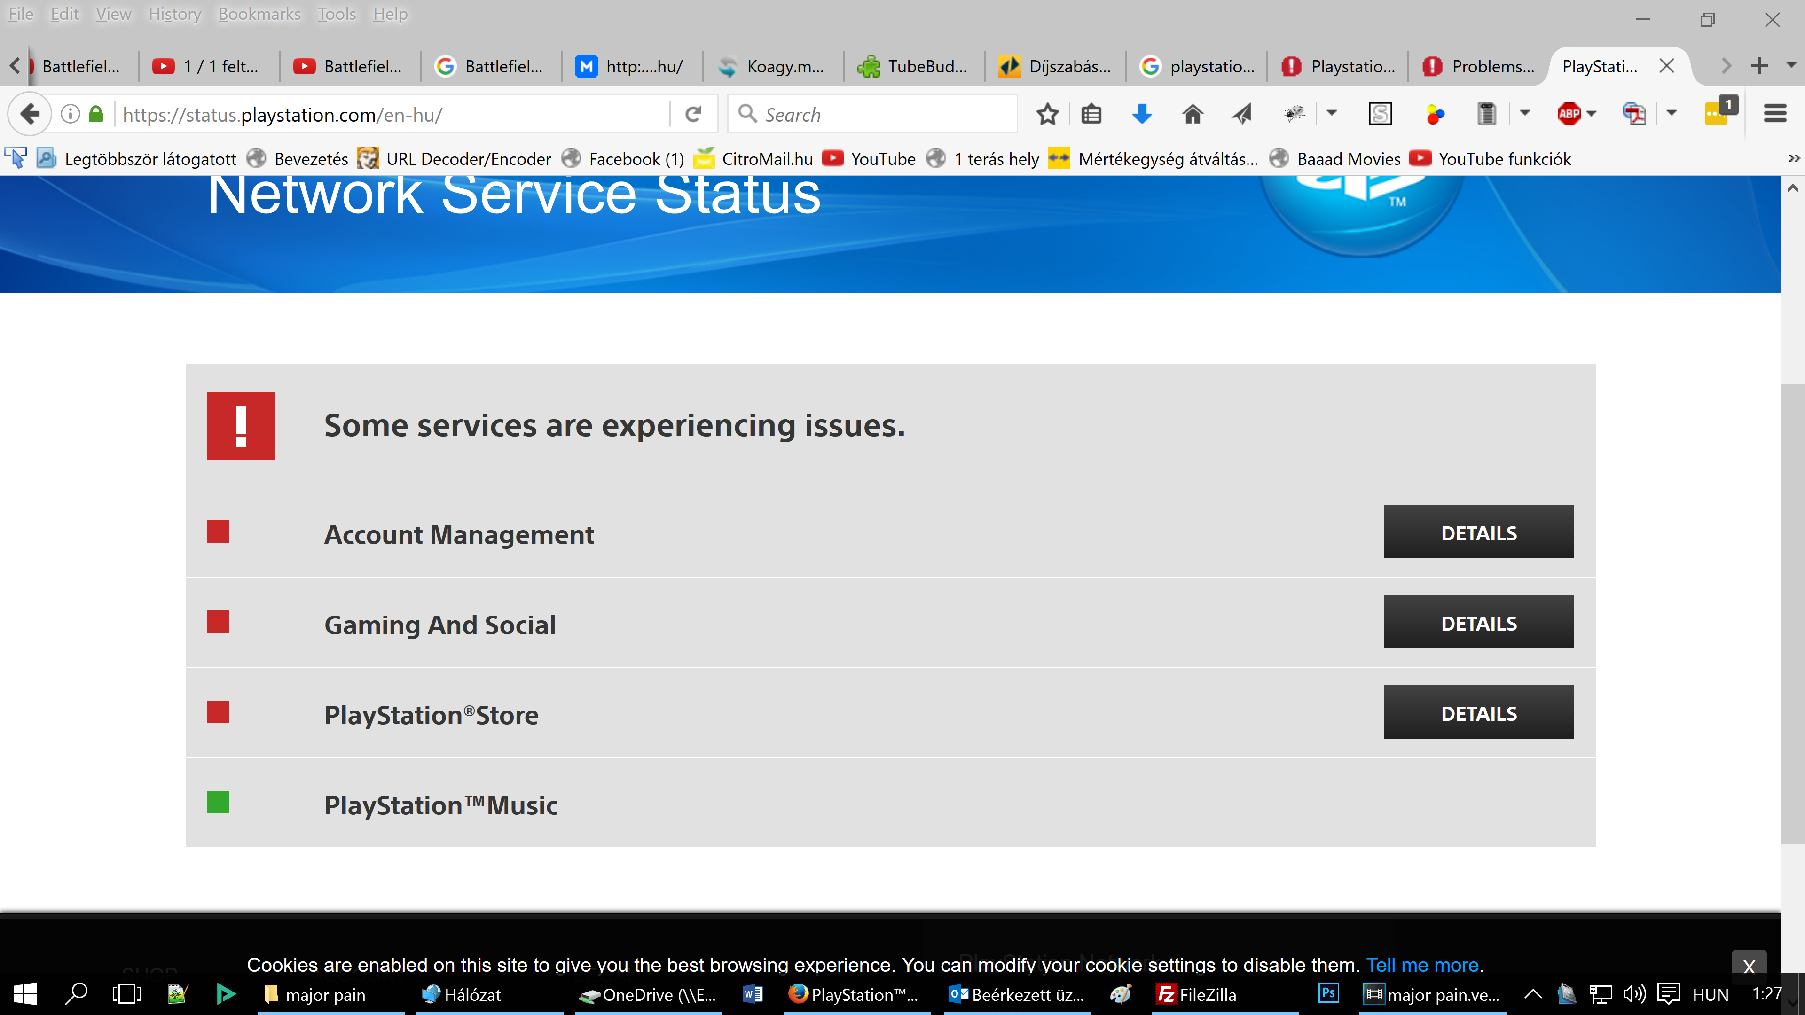Open the History menu

[x=174, y=14]
